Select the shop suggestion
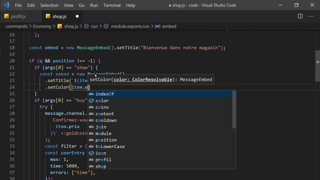This screenshot has width=320, height=180. coord(160,166)
